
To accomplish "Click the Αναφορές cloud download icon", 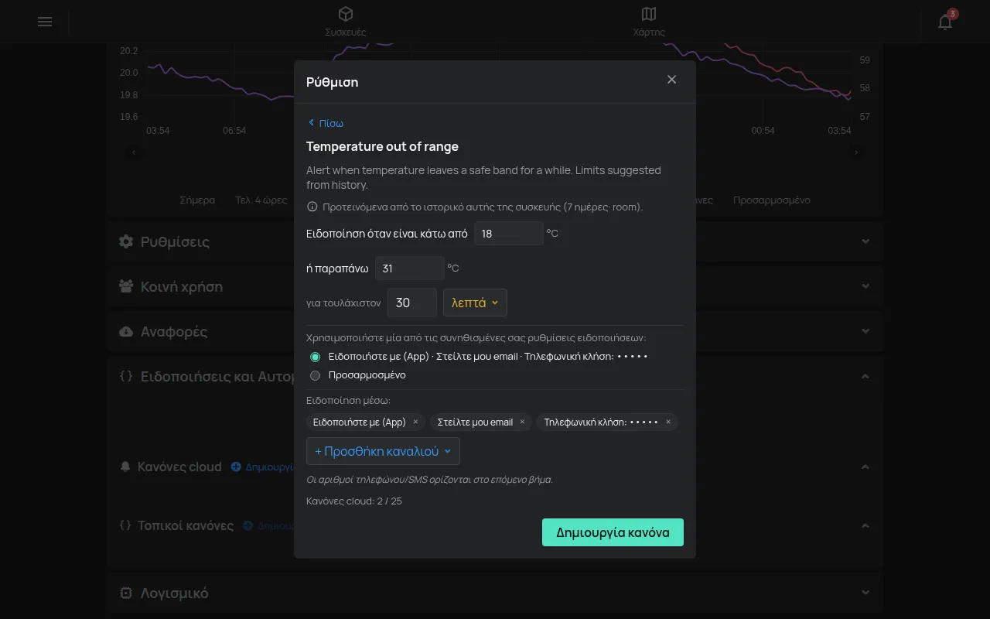I will point(126,331).
